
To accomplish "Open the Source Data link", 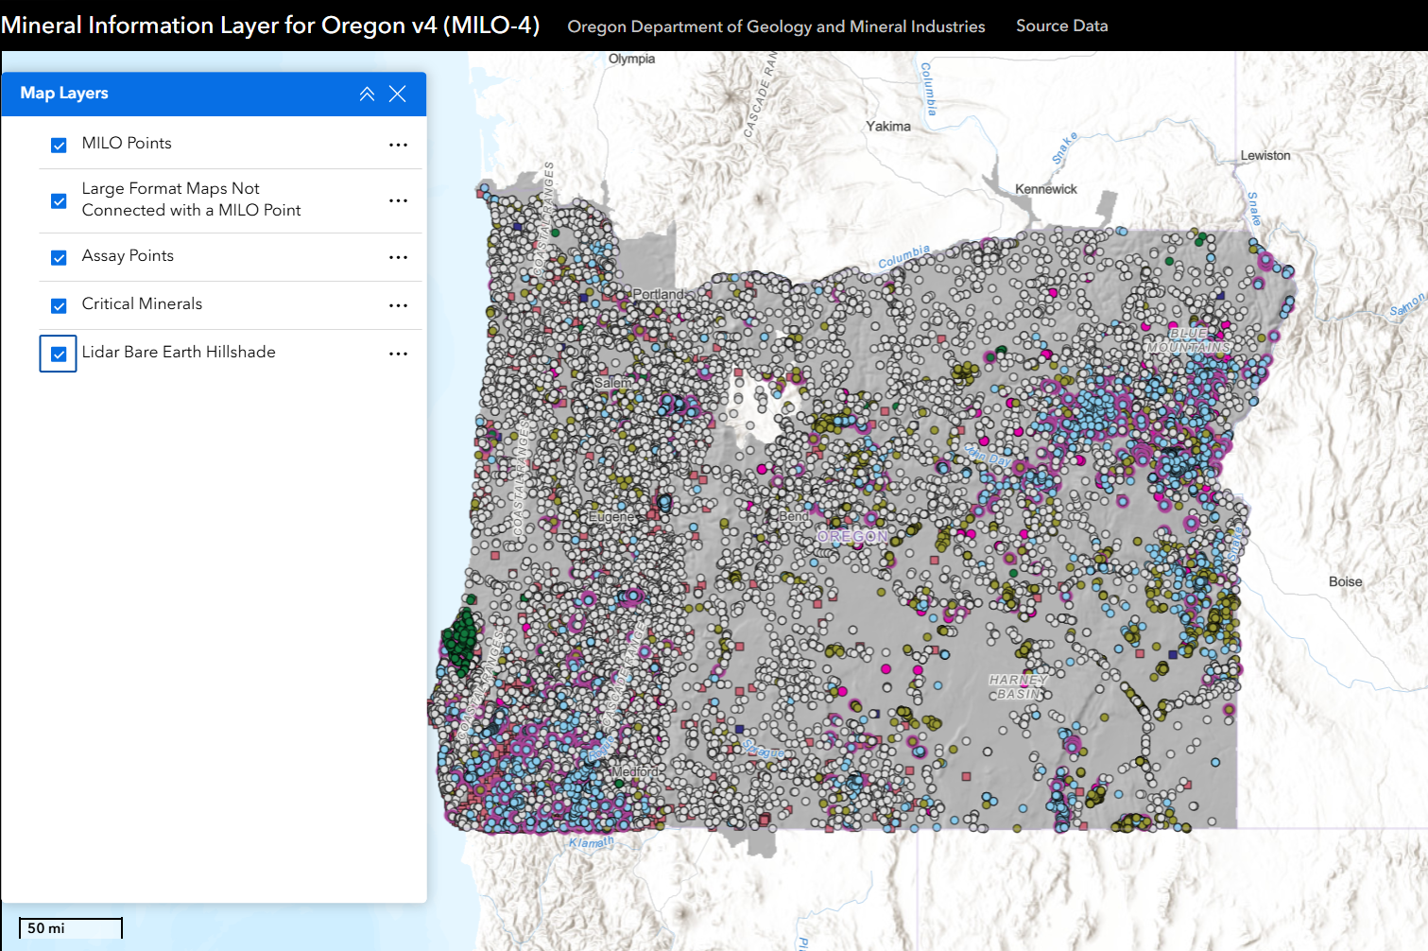I will coord(1061,26).
